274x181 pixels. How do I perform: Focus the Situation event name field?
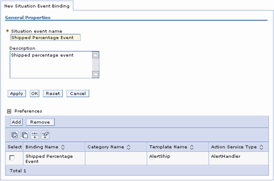point(45,37)
